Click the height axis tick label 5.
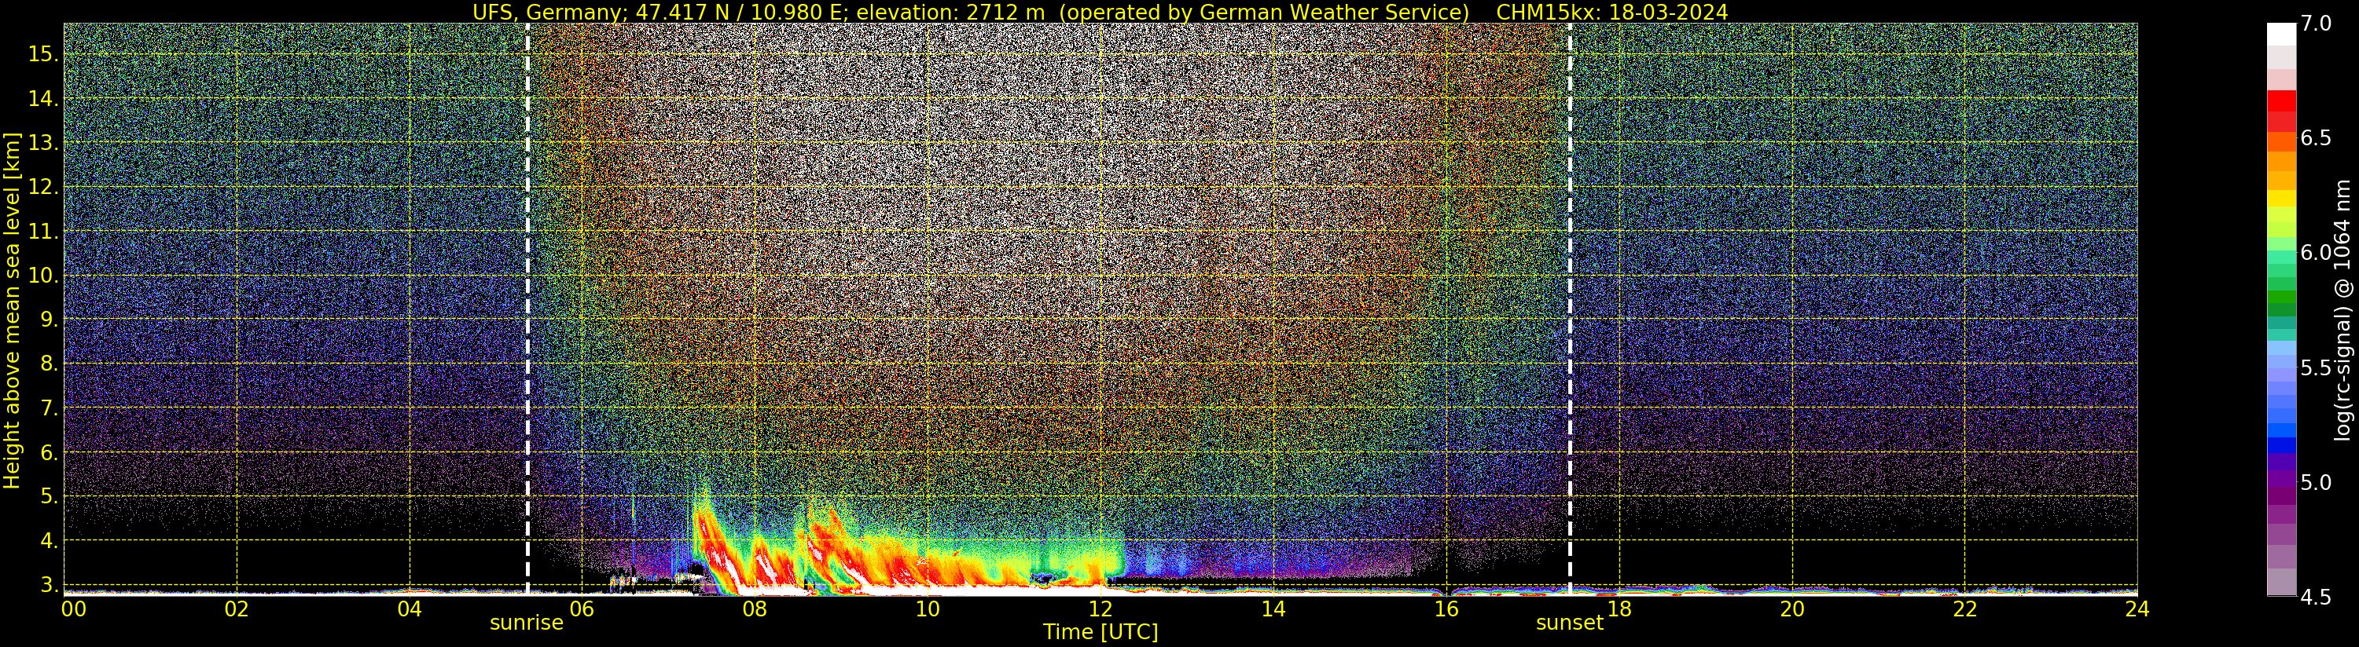Image resolution: width=2359 pixels, height=647 pixels. click(x=50, y=496)
